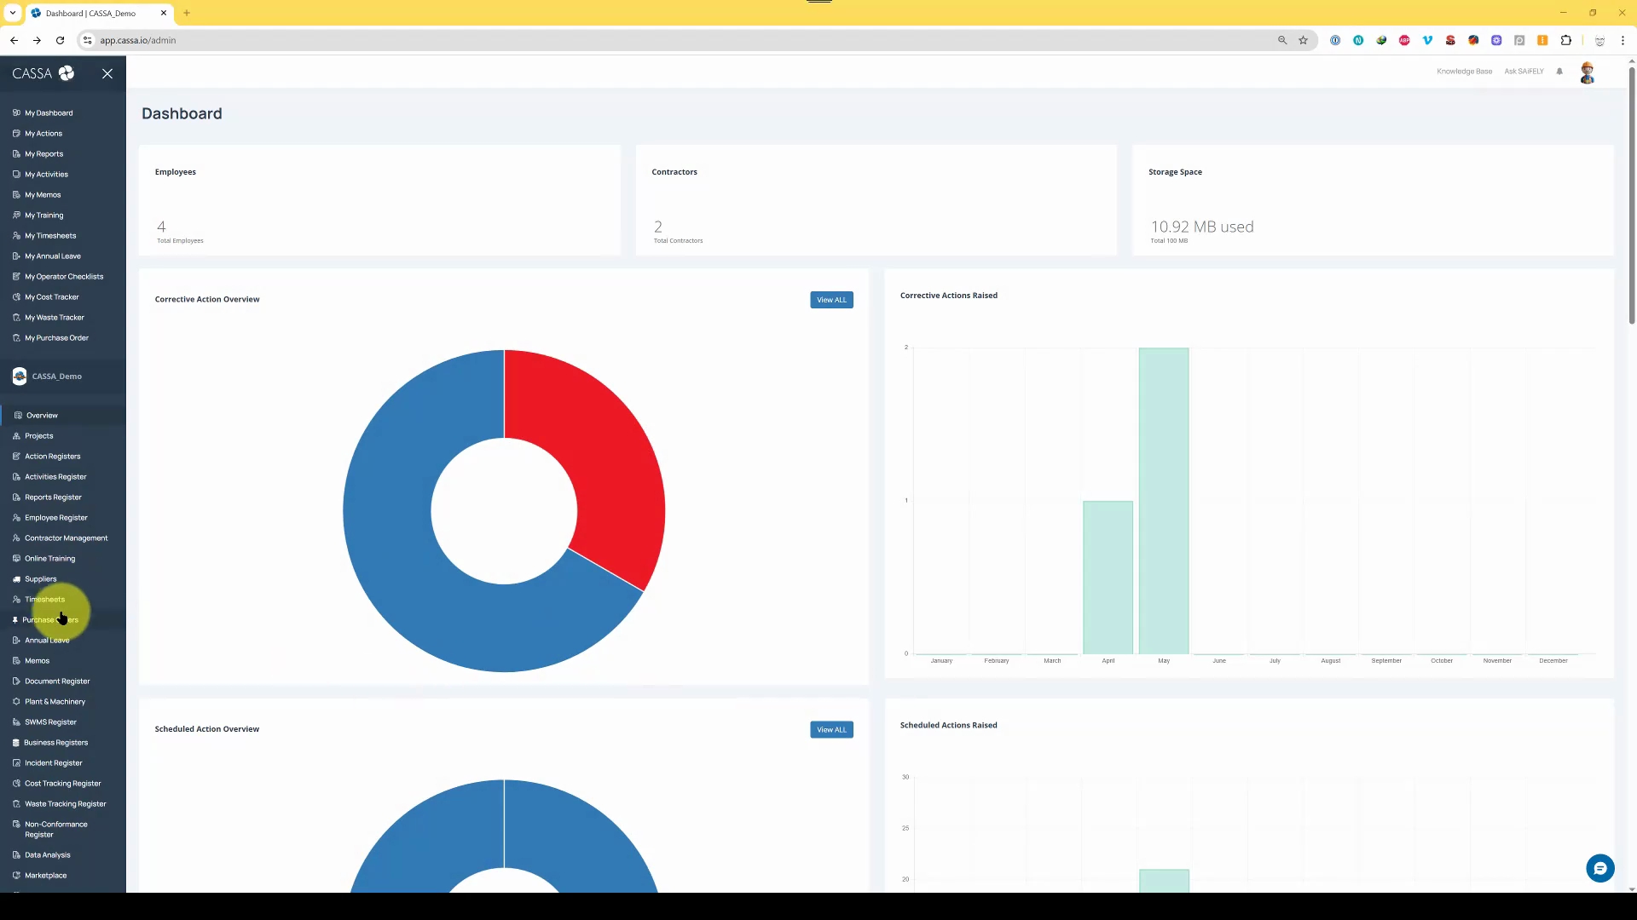
Task: Expand the CASSA_Demo company section
Action: [56, 377]
